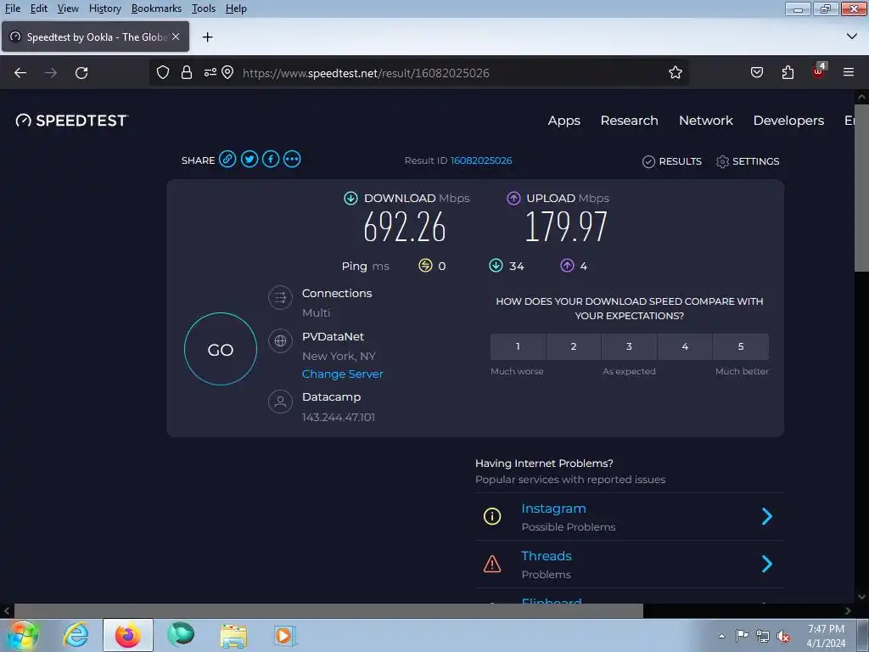This screenshot has height=652, width=869.
Task: Click the location permission icon
Action: 227,73
